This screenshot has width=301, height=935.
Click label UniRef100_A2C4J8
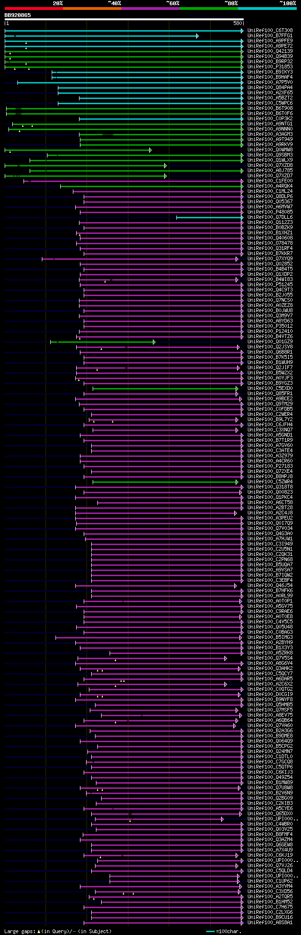click(270, 513)
